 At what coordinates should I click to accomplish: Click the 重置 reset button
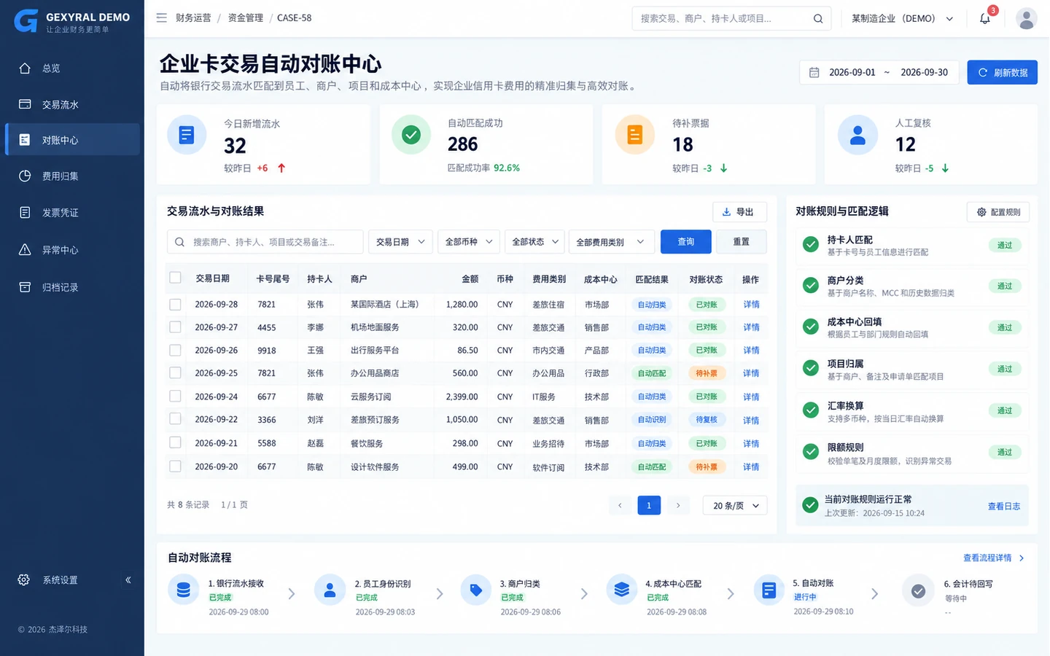[742, 242]
